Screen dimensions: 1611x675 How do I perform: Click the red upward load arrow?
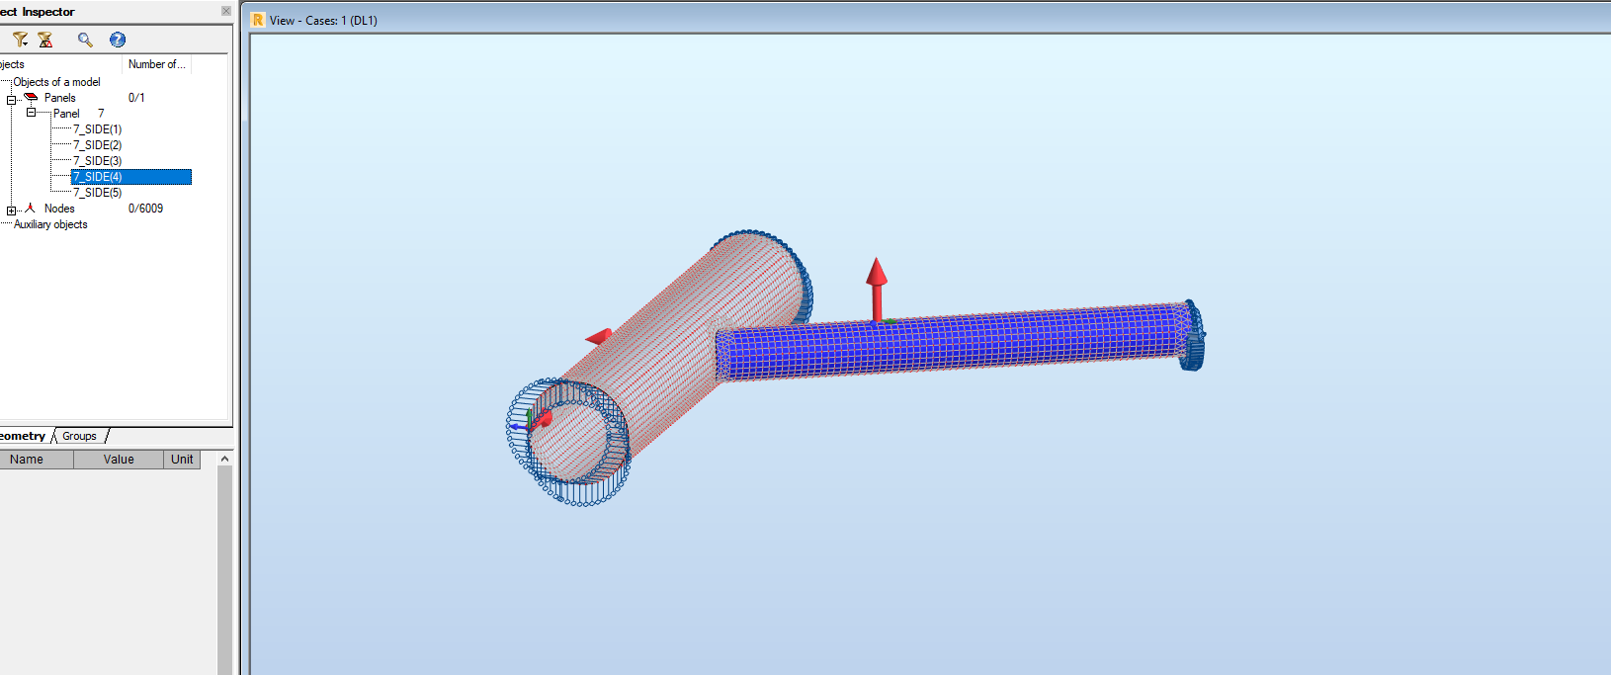877,289
